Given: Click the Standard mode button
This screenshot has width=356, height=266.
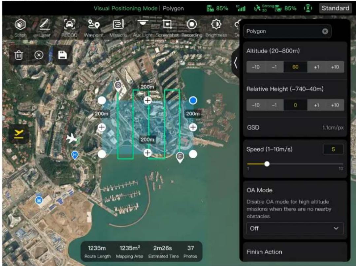Looking at the screenshot, I should 335,8.
